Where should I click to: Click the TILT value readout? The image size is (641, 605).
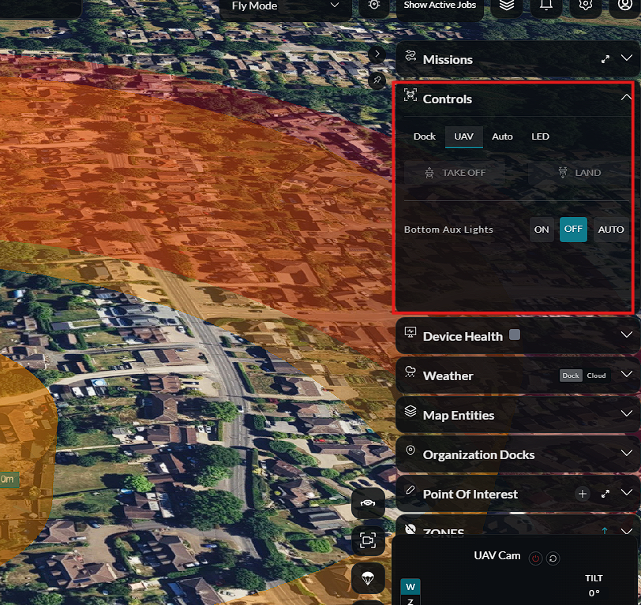click(594, 593)
